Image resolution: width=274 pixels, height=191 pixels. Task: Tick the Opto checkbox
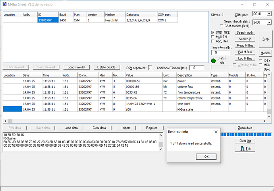(x=260, y=69)
